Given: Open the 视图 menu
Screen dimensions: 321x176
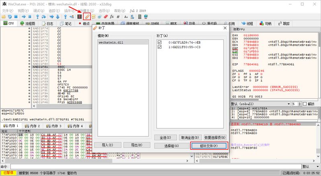Looking at the screenshot, I should point(23,10).
